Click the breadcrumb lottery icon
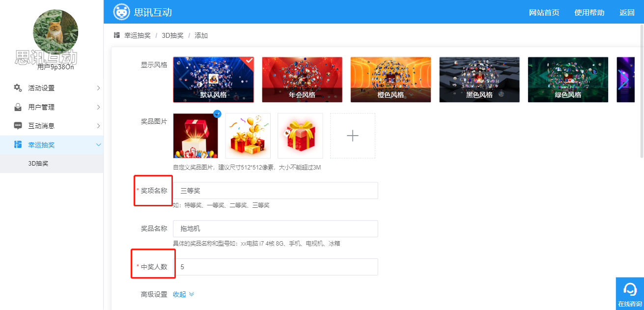644x310 pixels. [x=117, y=35]
